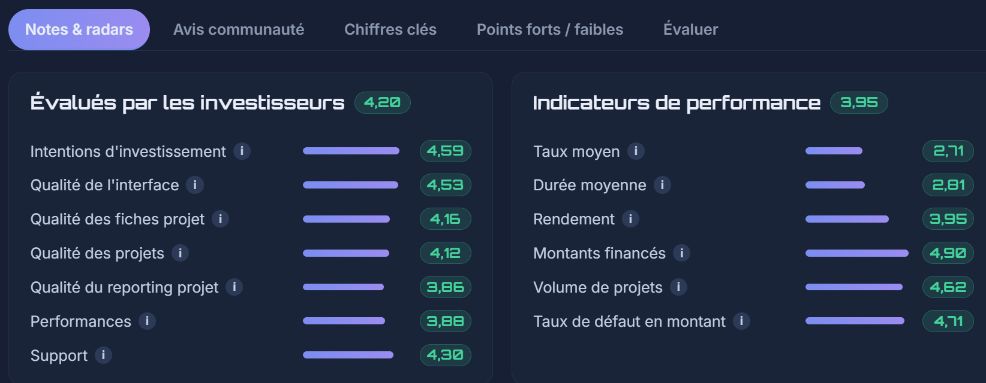
Task: Click info icon beside Volume de projets
Action: [678, 287]
